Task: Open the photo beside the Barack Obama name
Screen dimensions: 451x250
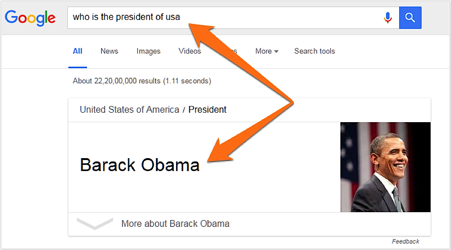Action: [385, 167]
